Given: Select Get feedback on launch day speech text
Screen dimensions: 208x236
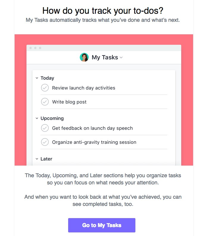Looking at the screenshot, I should pos(93,128).
